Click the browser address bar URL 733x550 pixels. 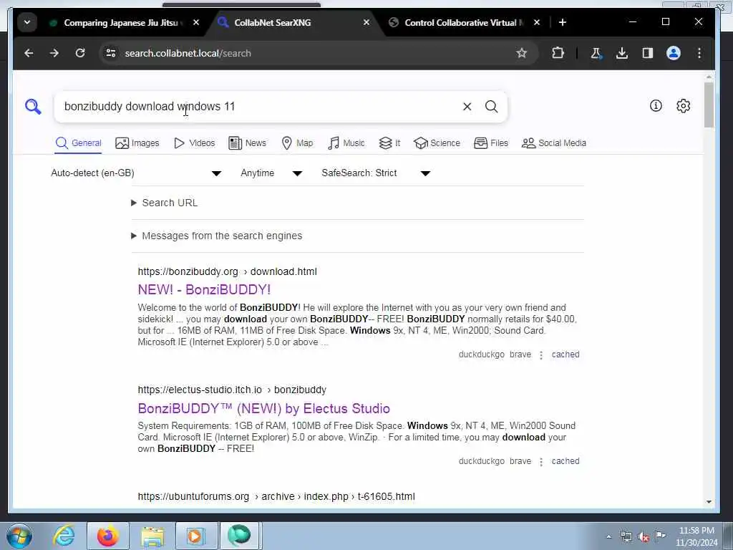(x=188, y=53)
